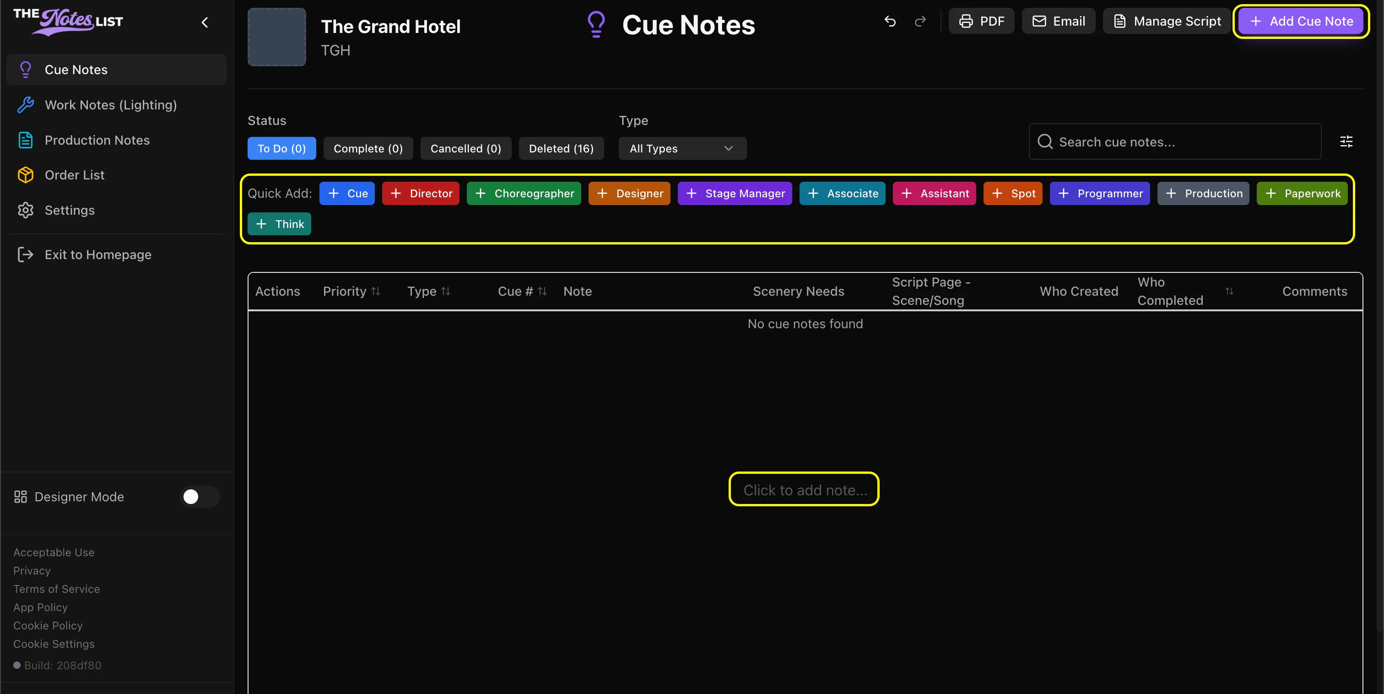Select the Deleted (16) status filter
Viewport: 1384px width, 694px height.
pyautogui.click(x=561, y=148)
